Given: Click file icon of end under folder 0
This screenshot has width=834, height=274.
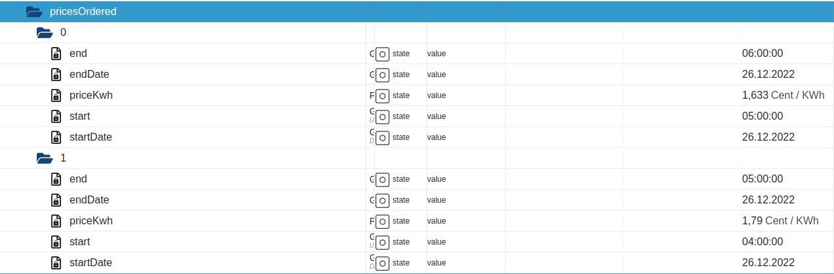Looking at the screenshot, I should 56,54.
